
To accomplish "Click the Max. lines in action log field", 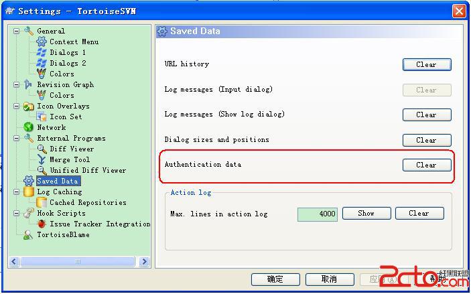I will pyautogui.click(x=317, y=214).
